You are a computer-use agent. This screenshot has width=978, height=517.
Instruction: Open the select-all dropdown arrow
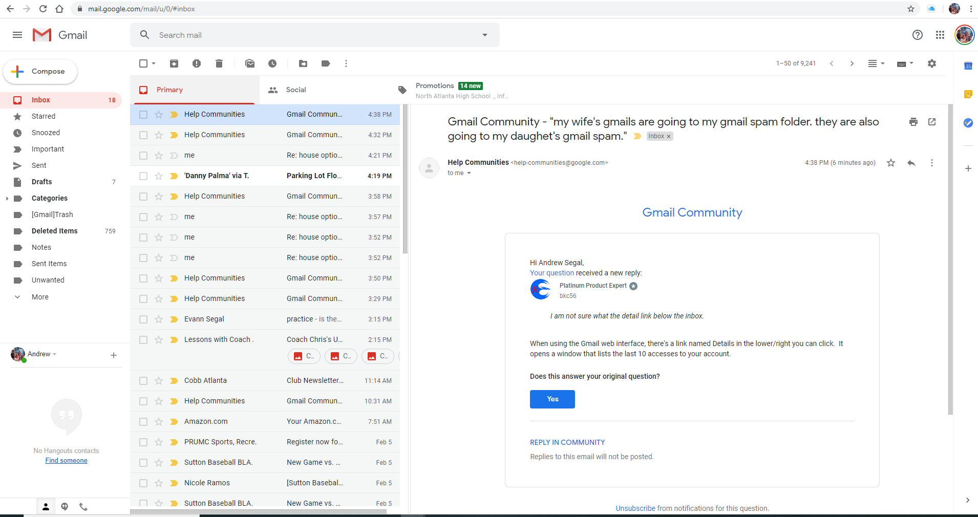point(154,63)
